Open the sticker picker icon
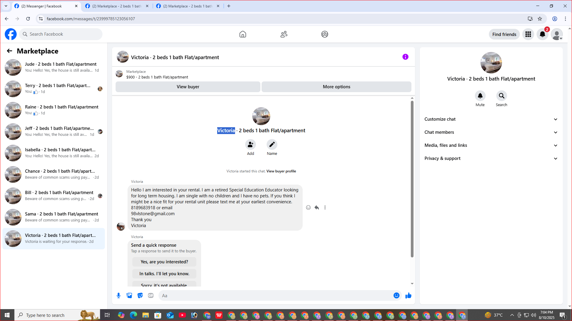This screenshot has width=572, height=321. [140, 295]
